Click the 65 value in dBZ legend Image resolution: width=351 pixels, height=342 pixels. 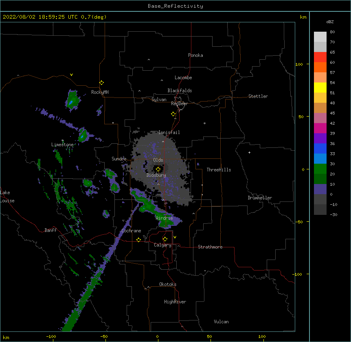(332, 52)
